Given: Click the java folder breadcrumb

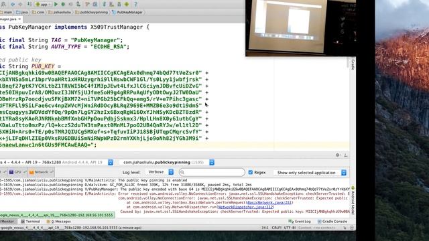Looking at the screenshot, I should pyautogui.click(x=22, y=12).
